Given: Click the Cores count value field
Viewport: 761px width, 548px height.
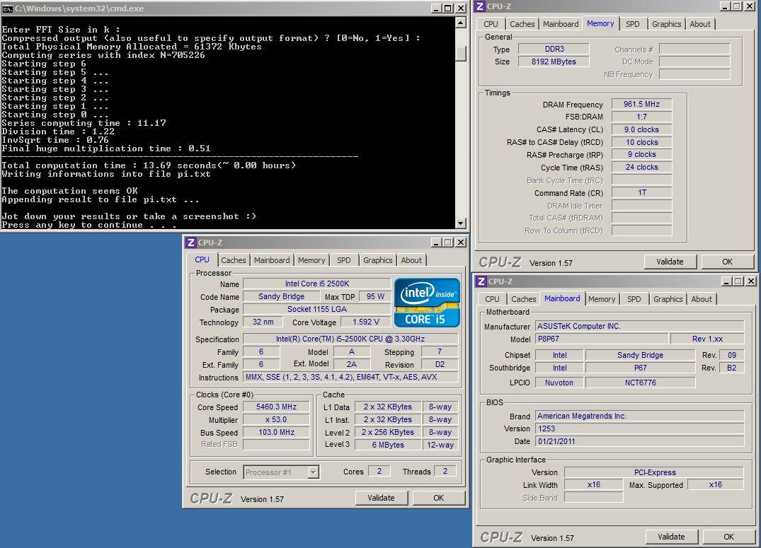Looking at the screenshot, I should tap(379, 471).
